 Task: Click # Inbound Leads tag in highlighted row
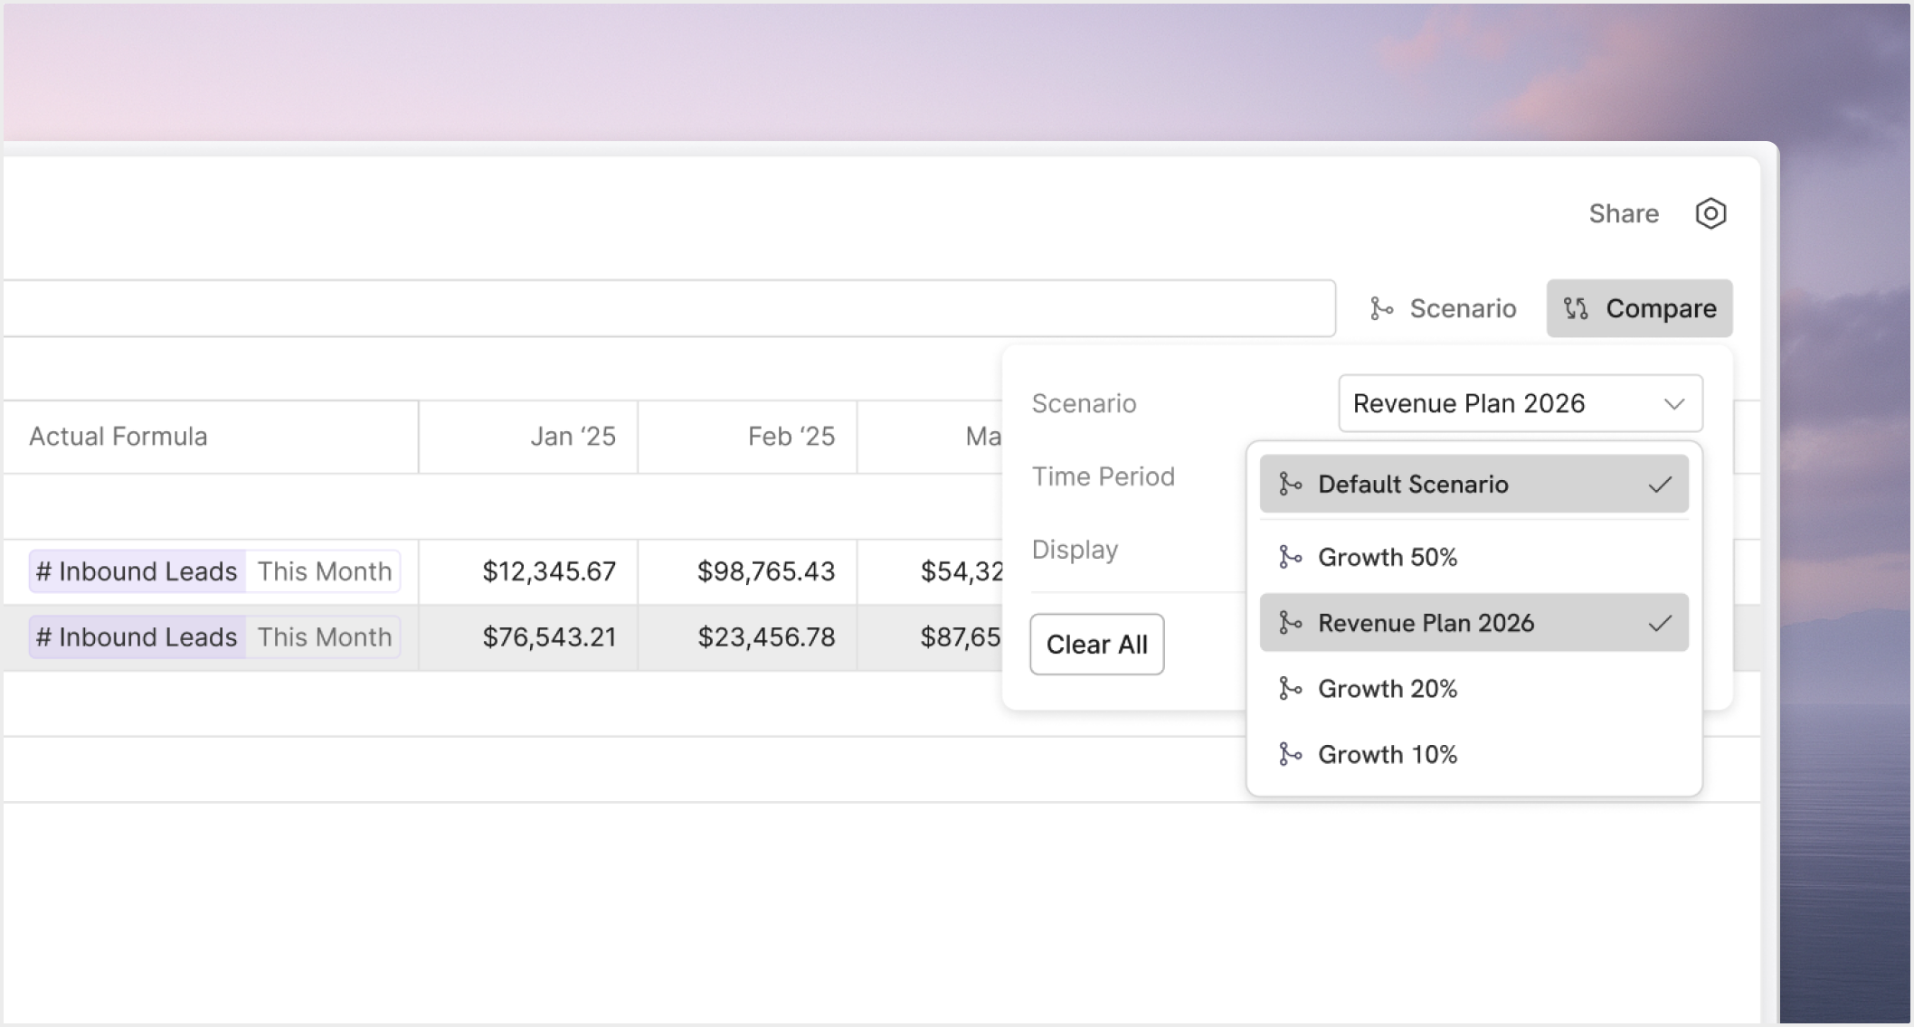137,637
